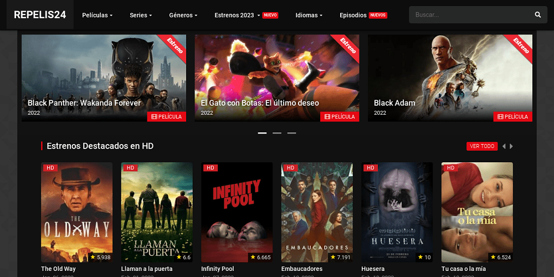Open Llaman a la puerta poster
Image resolution: width=554 pixels, height=277 pixels.
pos(157,212)
